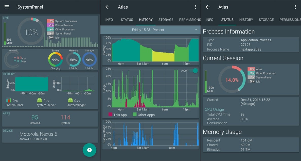The width and height of the screenshot is (301, 161).
Task: Tap the Atlas battery level chart
Action: pos(155,50)
